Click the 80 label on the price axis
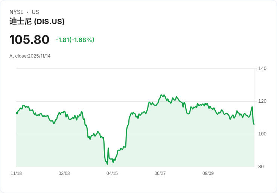 pyautogui.click(x=261, y=167)
